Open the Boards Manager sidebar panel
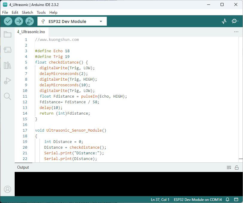 coord(7,50)
